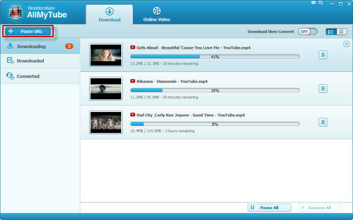The width and height of the screenshot is (353, 220).
Task: Select Downloading in the sidebar
Action: [x=40, y=46]
